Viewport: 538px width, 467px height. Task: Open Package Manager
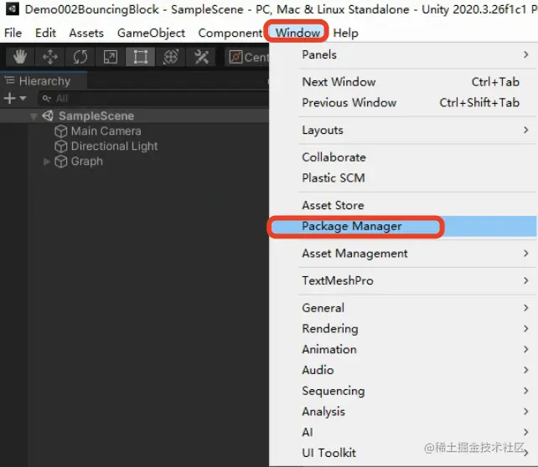403,226
